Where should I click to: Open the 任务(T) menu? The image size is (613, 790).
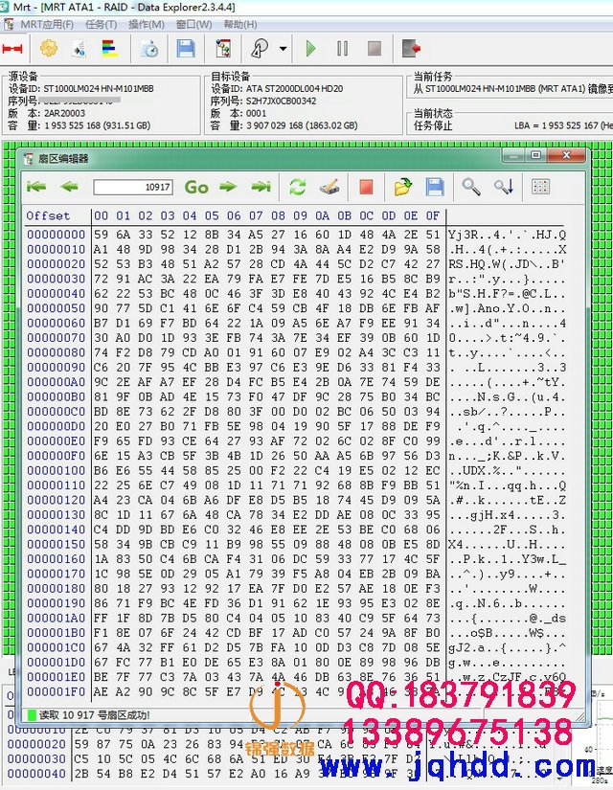(x=101, y=24)
